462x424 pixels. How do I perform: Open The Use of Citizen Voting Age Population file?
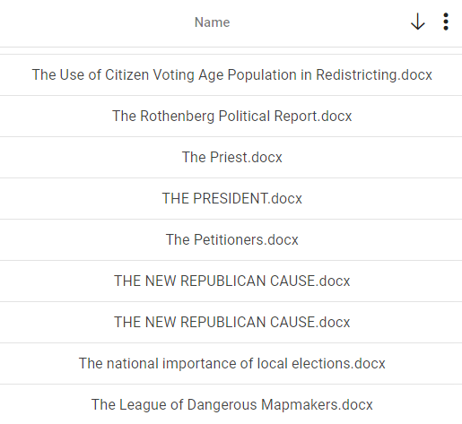click(232, 74)
